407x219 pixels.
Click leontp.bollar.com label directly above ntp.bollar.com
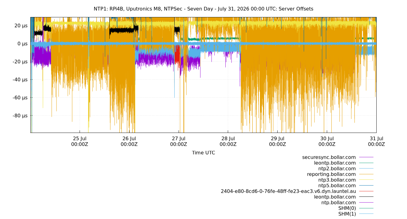[335, 197]
